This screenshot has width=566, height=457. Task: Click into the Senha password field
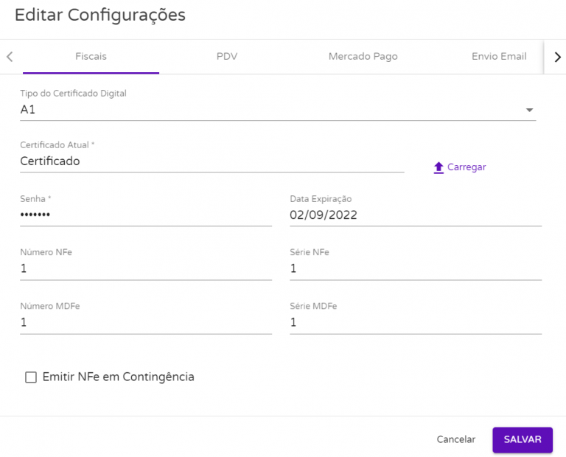(x=146, y=215)
